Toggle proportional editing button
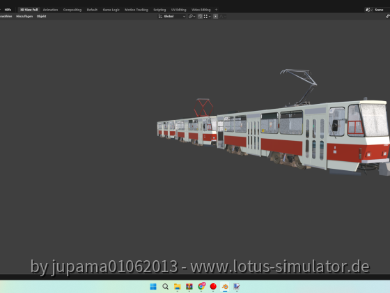390x293 pixels. click(x=216, y=16)
